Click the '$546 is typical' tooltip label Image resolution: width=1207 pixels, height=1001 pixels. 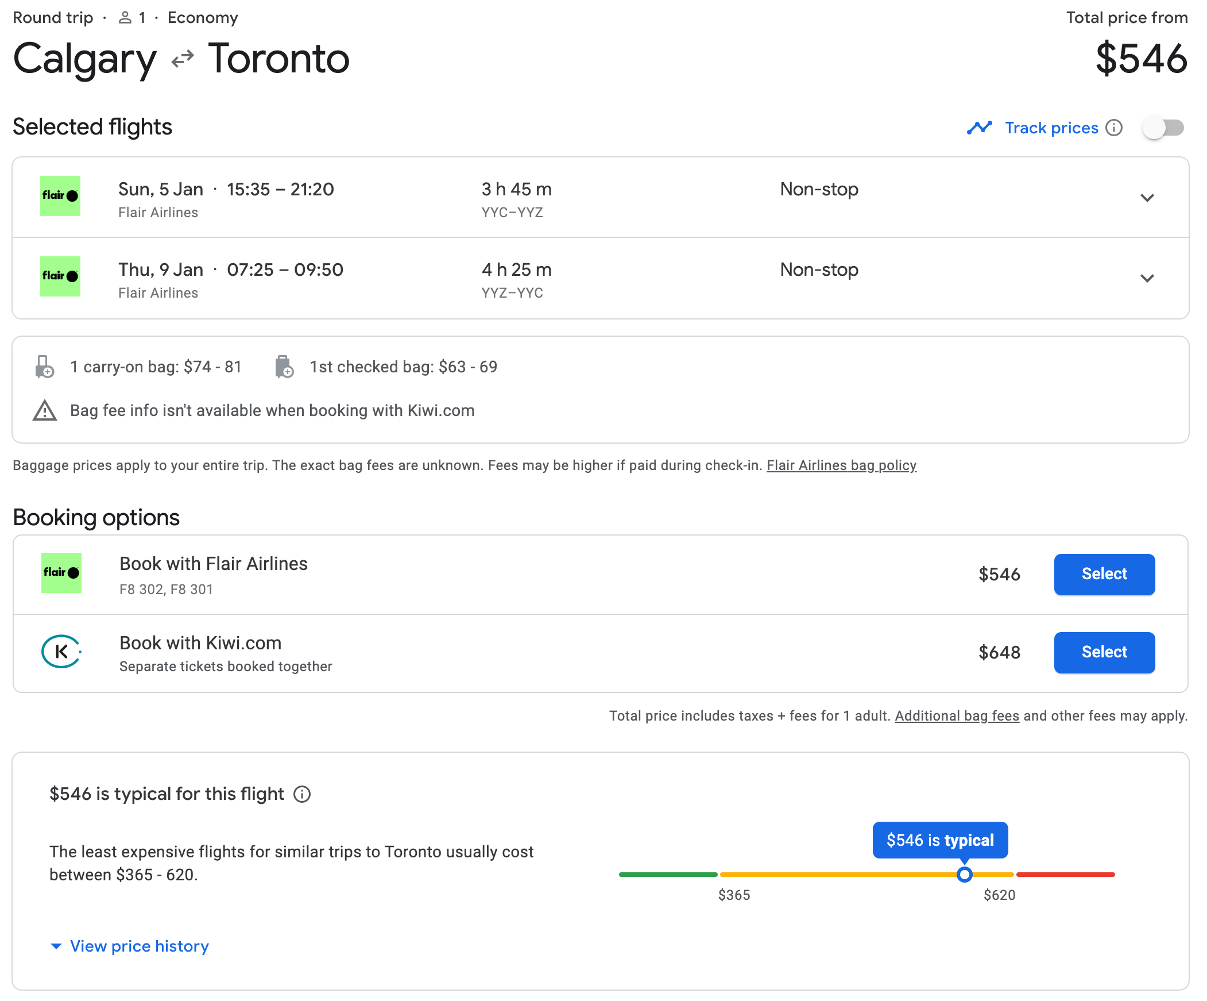[941, 840]
